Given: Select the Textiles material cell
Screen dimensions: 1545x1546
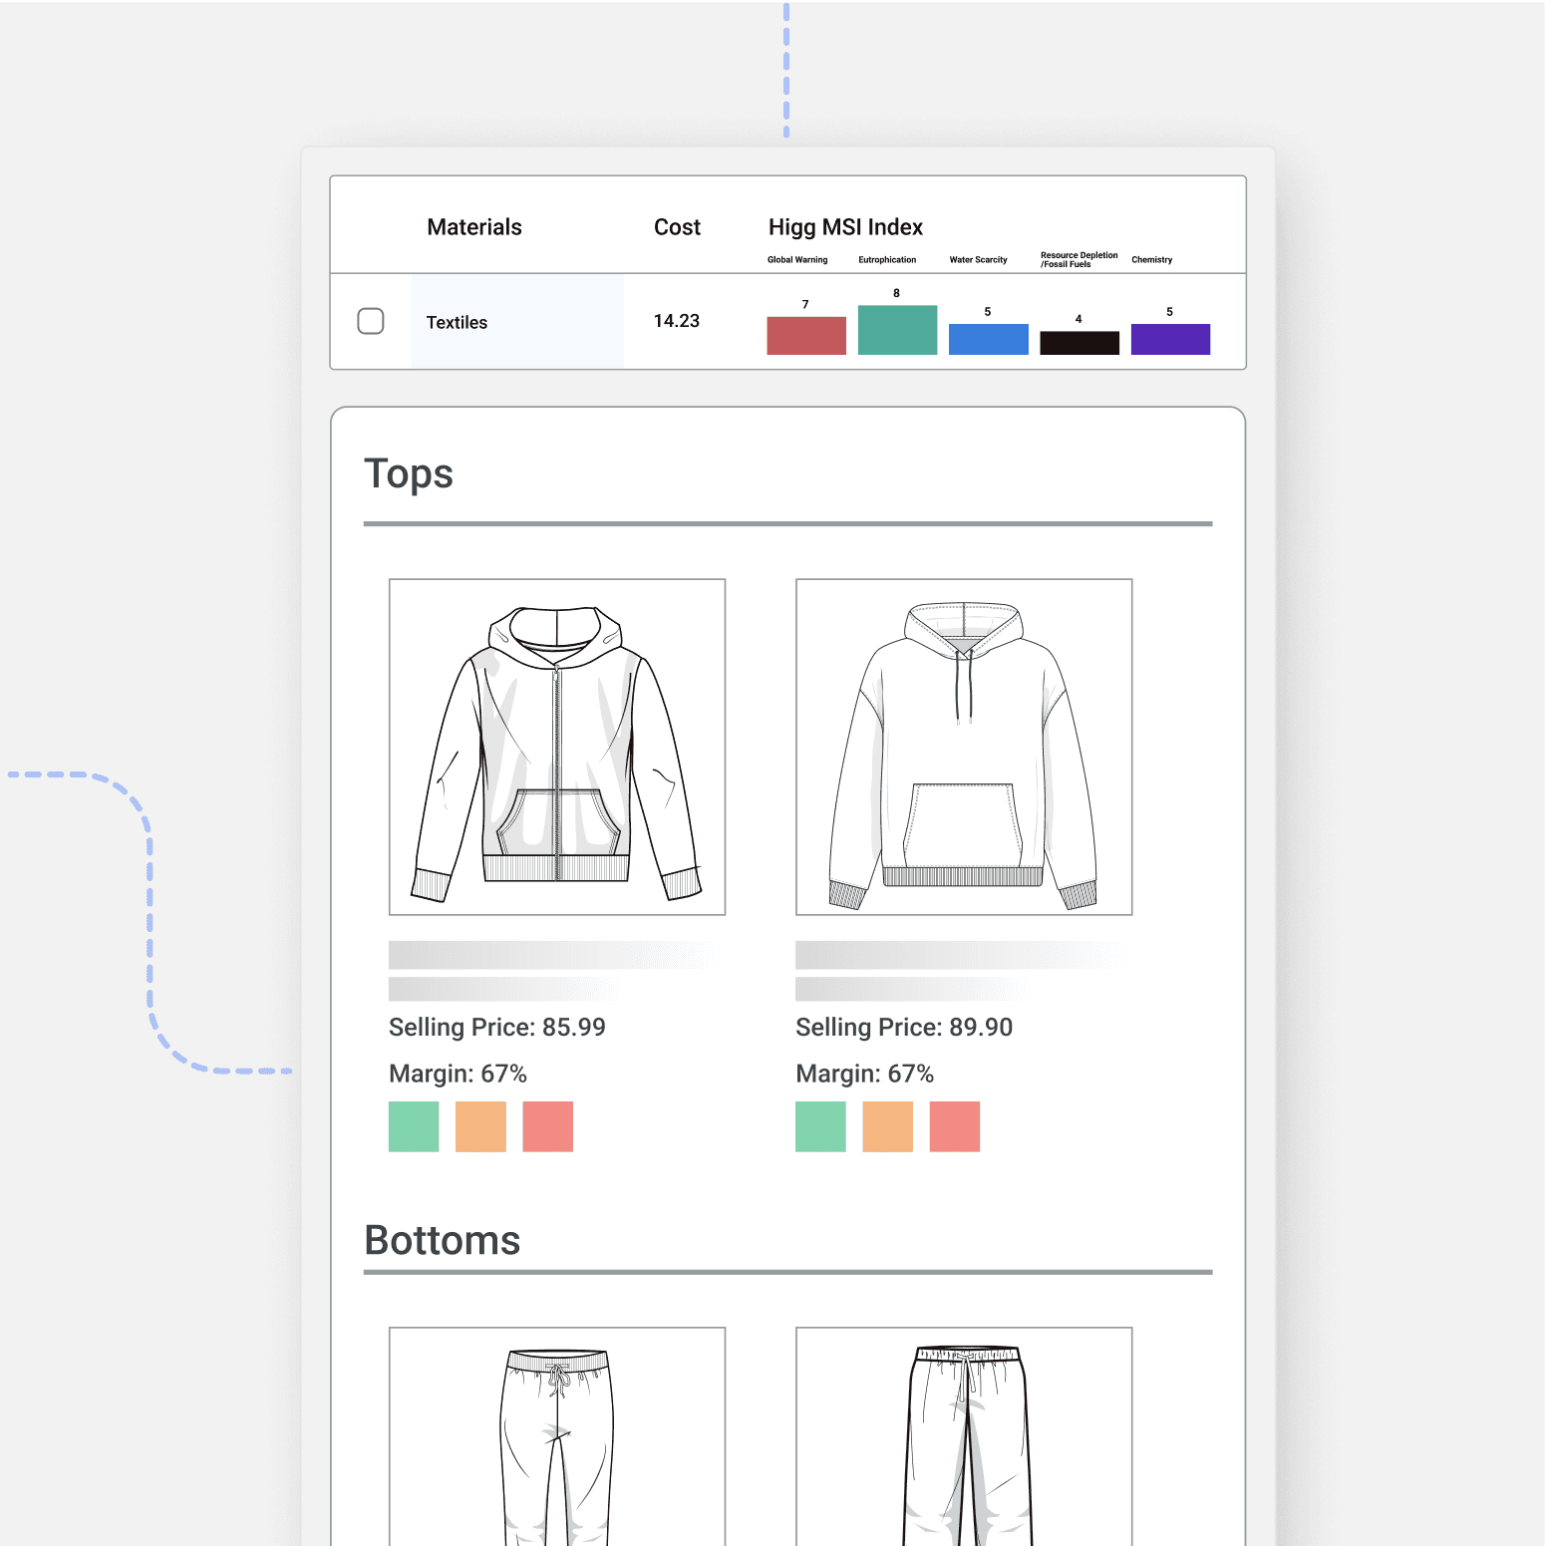Looking at the screenshot, I should click(x=517, y=322).
